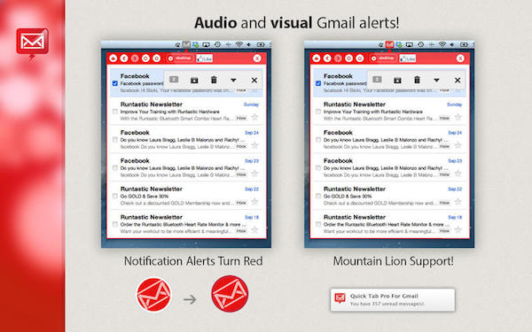Expand the More dropdown arrow in the right window's action bar
The height and width of the screenshot is (332, 532).
pos(436,81)
